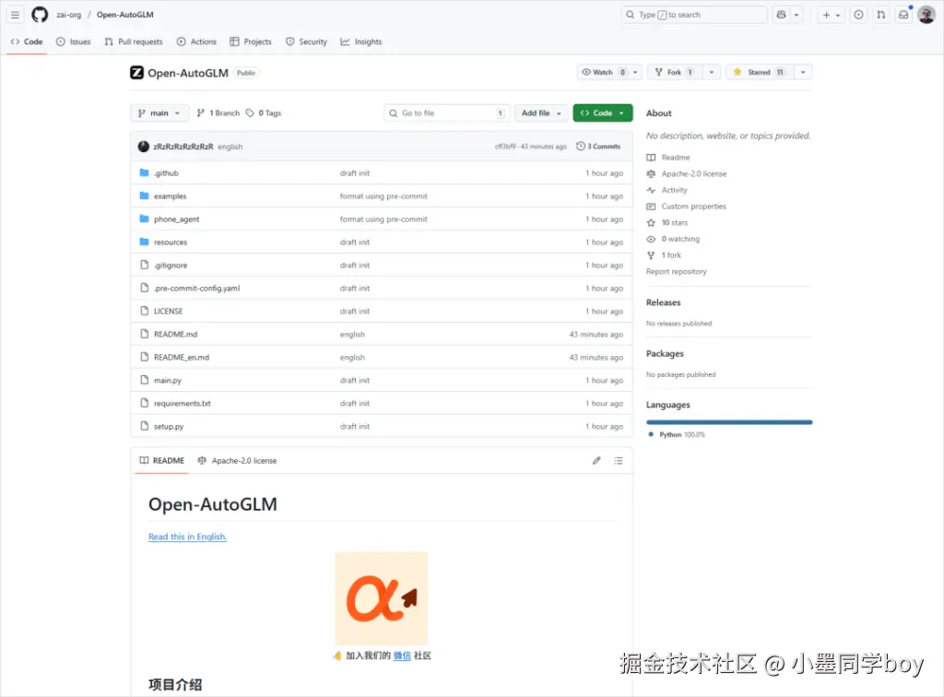Expand the Copilot dropdown arrow
944x697 pixels.
pyautogui.click(x=796, y=15)
